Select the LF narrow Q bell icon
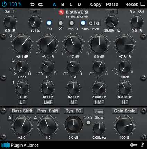The height and width of the screenshot is (149, 147). coord(29,73)
